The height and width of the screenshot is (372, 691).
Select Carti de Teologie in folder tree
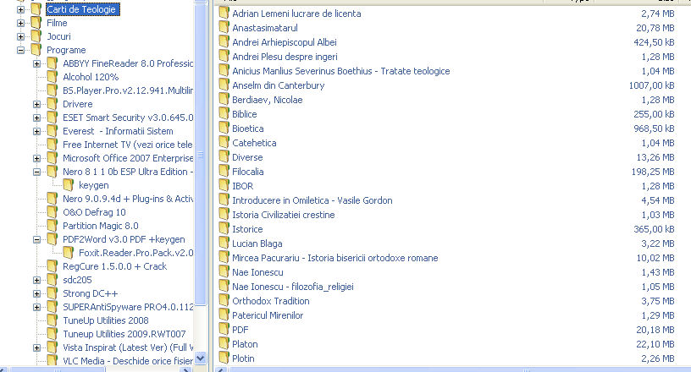coord(82,10)
